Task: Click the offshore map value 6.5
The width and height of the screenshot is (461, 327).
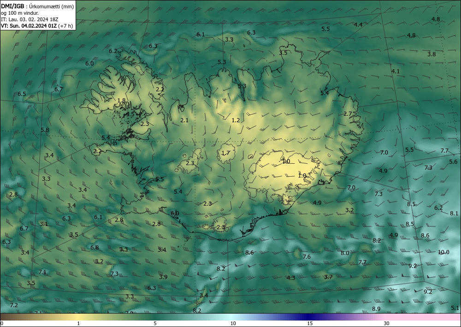Action: [22, 94]
